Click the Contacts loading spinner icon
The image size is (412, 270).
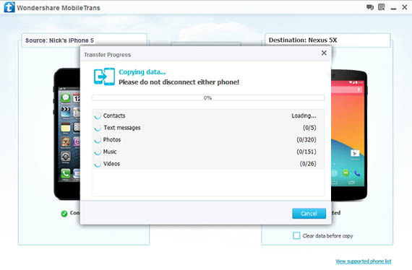coord(98,116)
